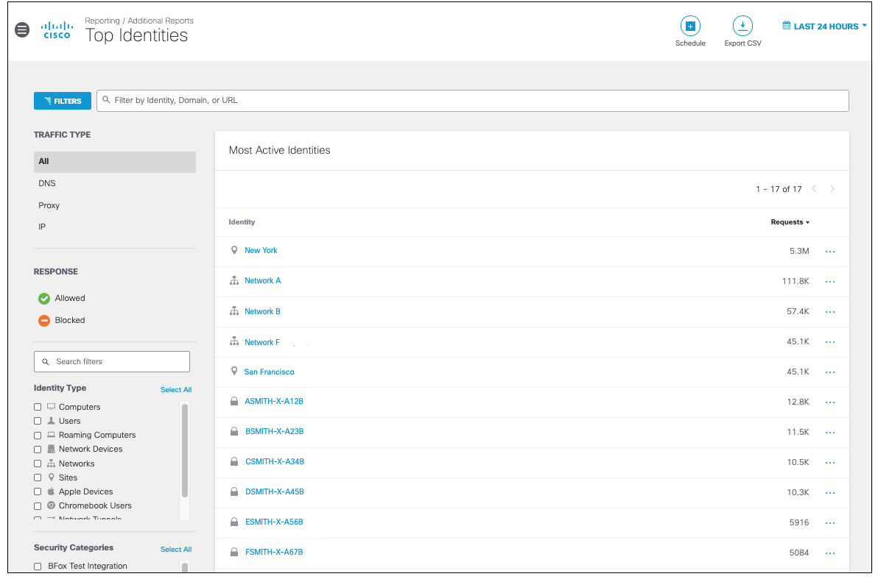The image size is (878, 582).
Task: Open the more options menu for Network B
Action: [830, 312]
